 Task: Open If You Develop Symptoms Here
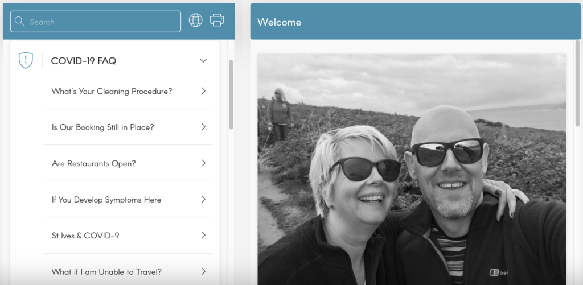pyautogui.click(x=106, y=200)
